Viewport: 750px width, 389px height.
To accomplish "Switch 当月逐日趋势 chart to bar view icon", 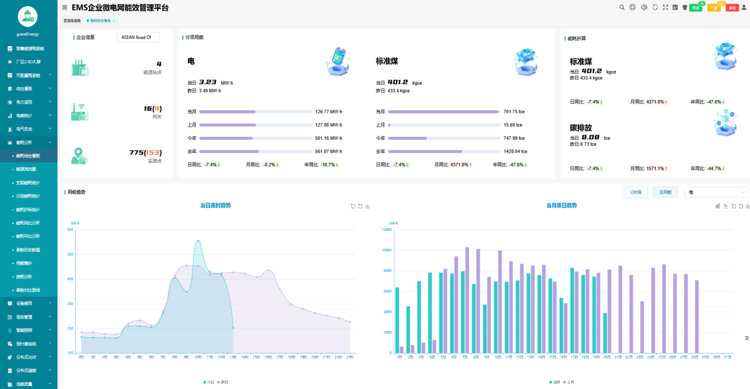I will (717, 206).
